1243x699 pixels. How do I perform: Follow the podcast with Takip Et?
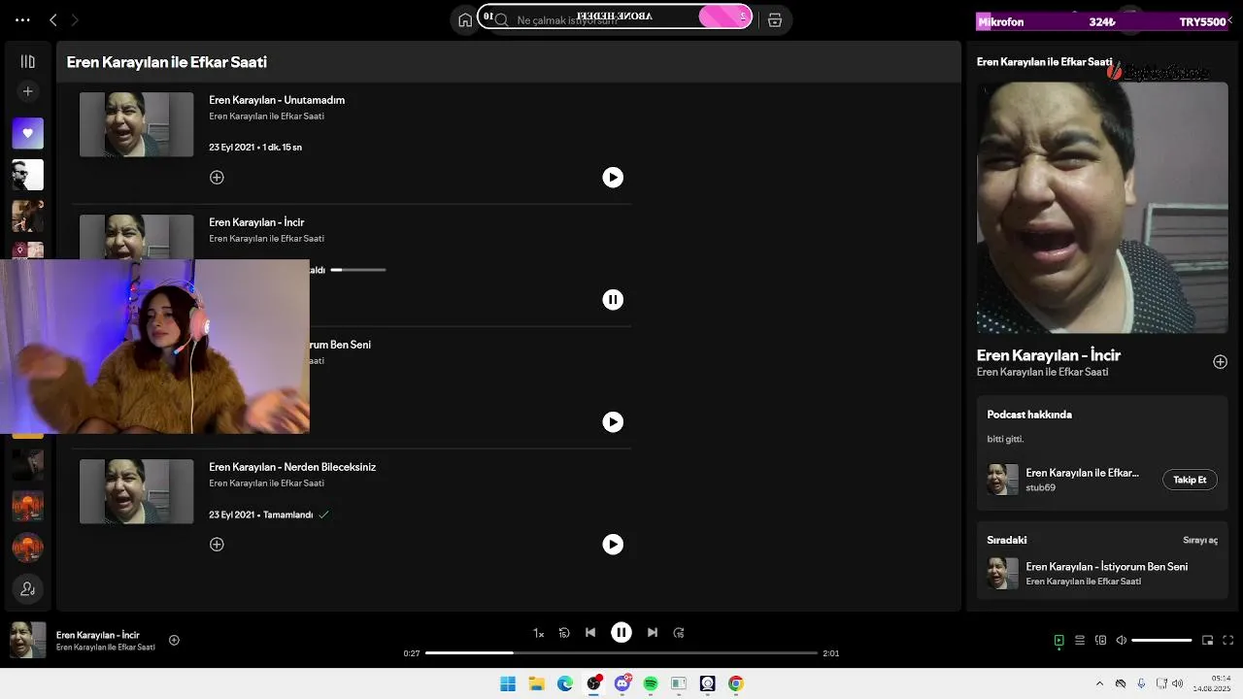point(1190,480)
